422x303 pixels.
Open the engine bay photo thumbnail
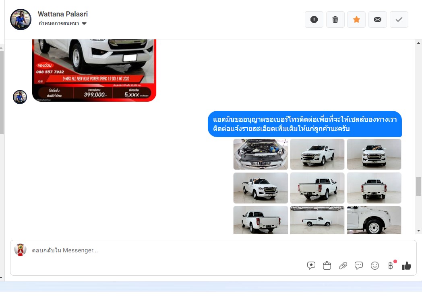[261, 154]
